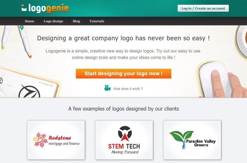Viewport: 247px width, 163px height.
Task: Open the Redstone mortgage and finance thumbnail
Action: pos(56,140)
